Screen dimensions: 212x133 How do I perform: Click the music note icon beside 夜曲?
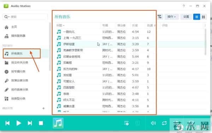tap(59, 94)
